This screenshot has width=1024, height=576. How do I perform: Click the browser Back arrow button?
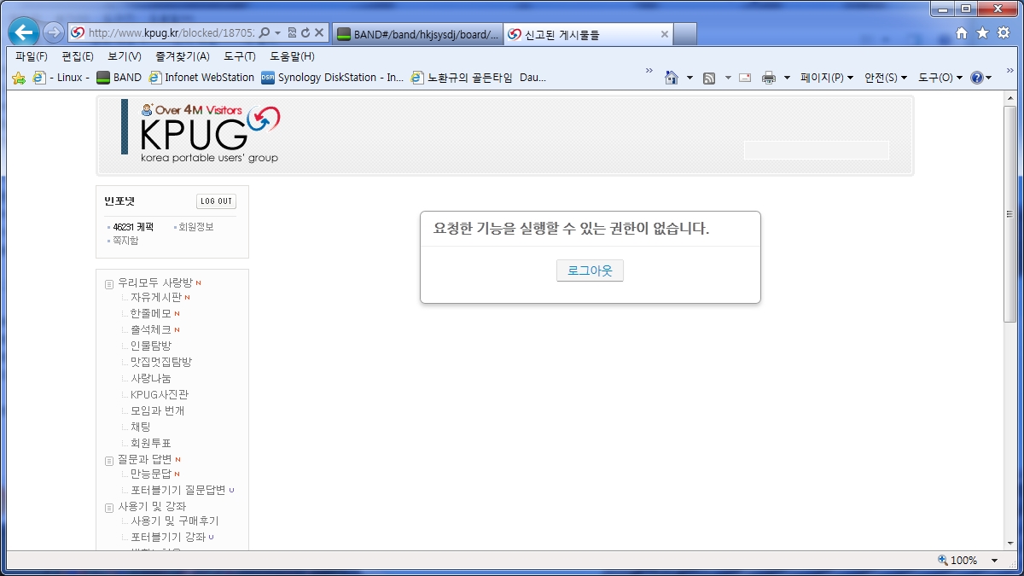[x=24, y=32]
